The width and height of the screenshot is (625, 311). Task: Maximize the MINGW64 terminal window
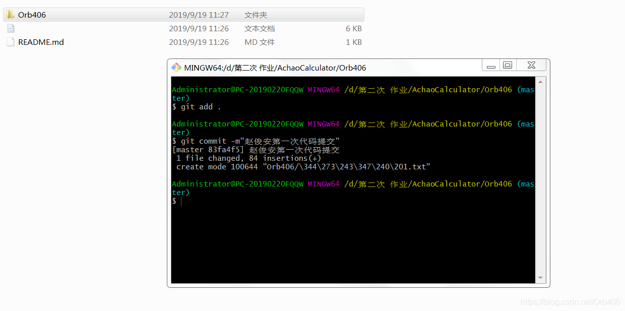tap(508, 66)
